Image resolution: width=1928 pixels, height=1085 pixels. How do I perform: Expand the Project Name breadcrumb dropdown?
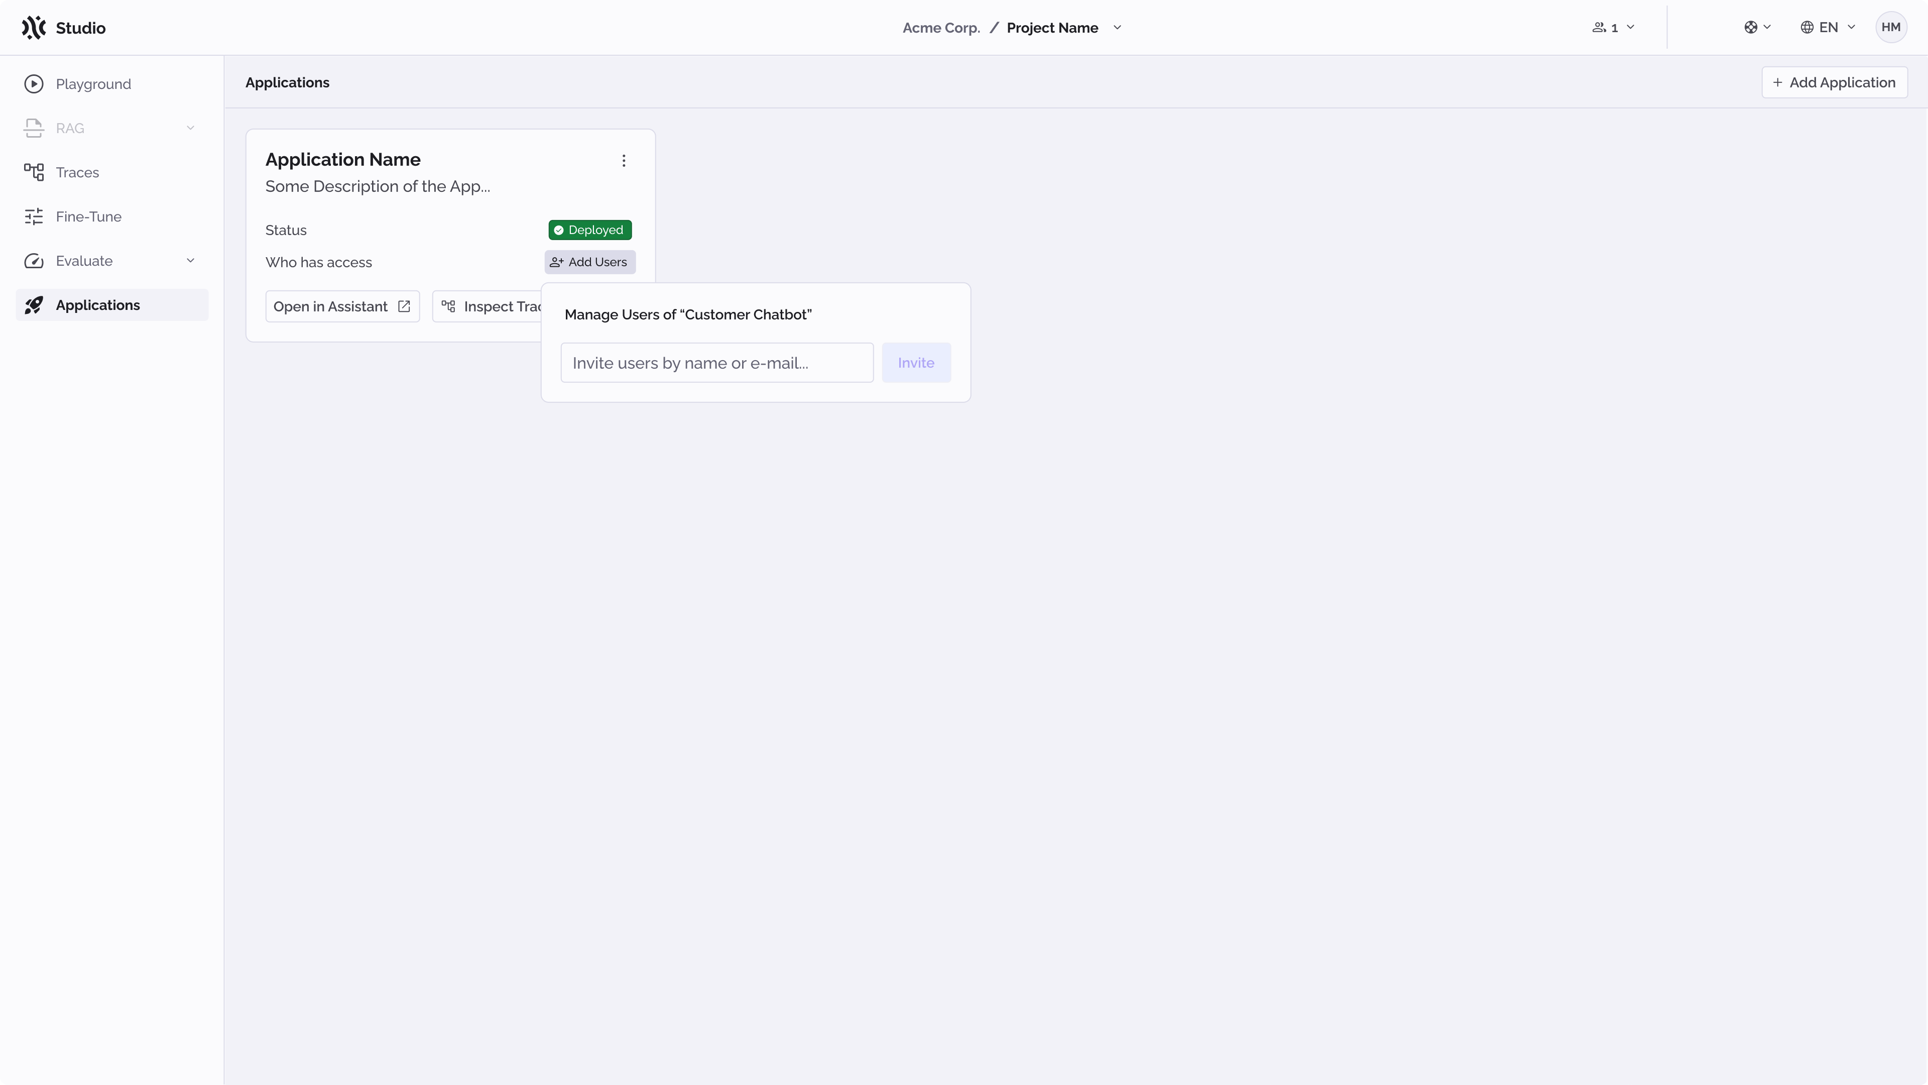tap(1118, 28)
